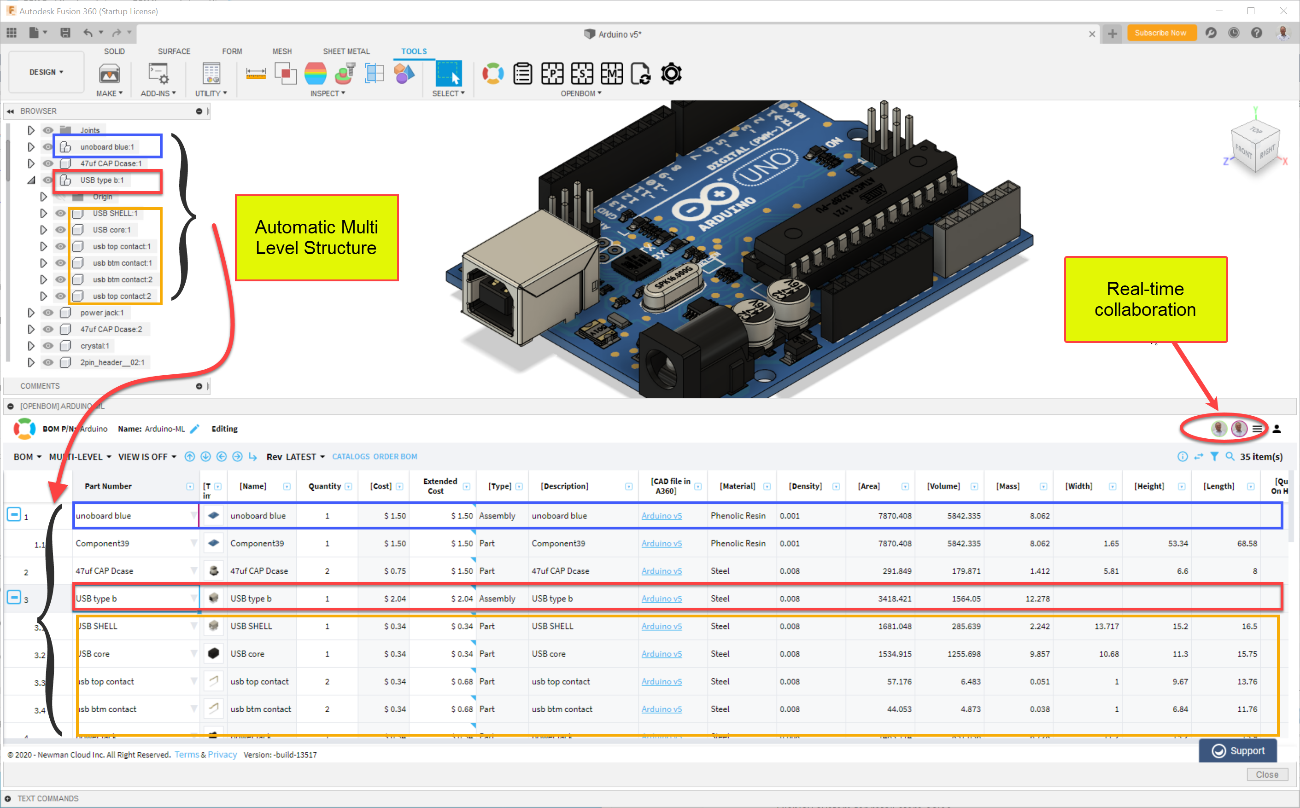Expand the unoboard blue:1 tree node

click(x=31, y=147)
